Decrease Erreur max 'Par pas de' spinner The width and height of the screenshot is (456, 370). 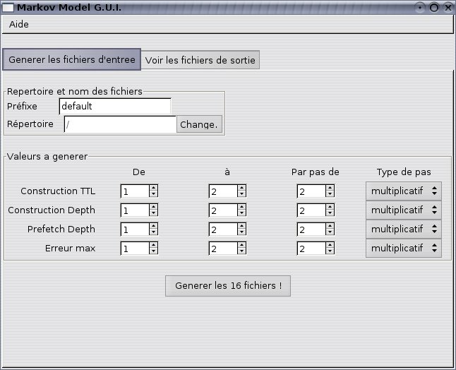coord(330,251)
